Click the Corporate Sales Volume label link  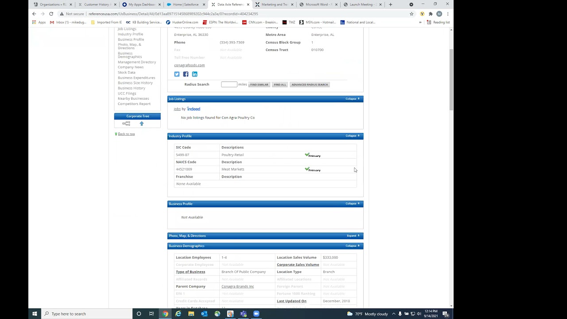[x=298, y=265]
